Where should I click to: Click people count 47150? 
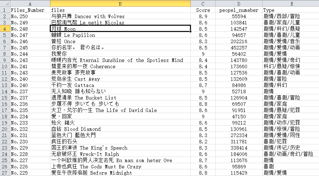coord(239,117)
